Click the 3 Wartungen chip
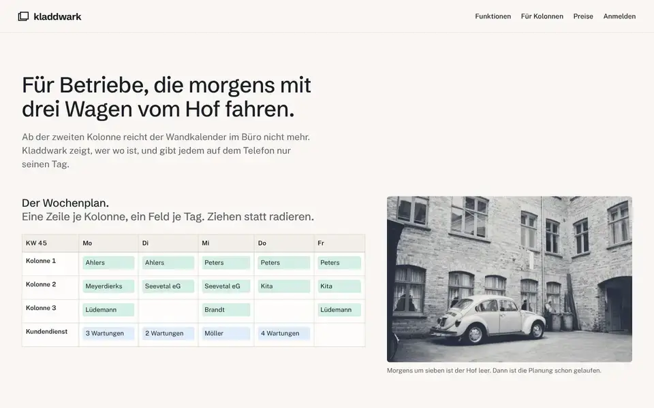The height and width of the screenshot is (408, 654). pos(108,333)
